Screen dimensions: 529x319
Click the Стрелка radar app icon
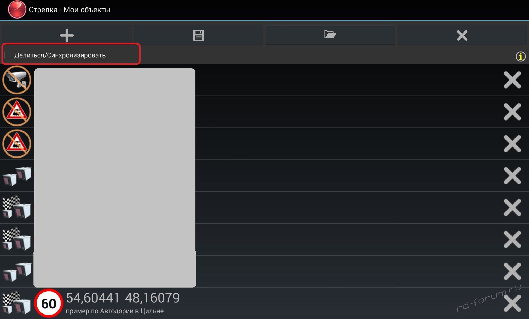click(x=17, y=10)
